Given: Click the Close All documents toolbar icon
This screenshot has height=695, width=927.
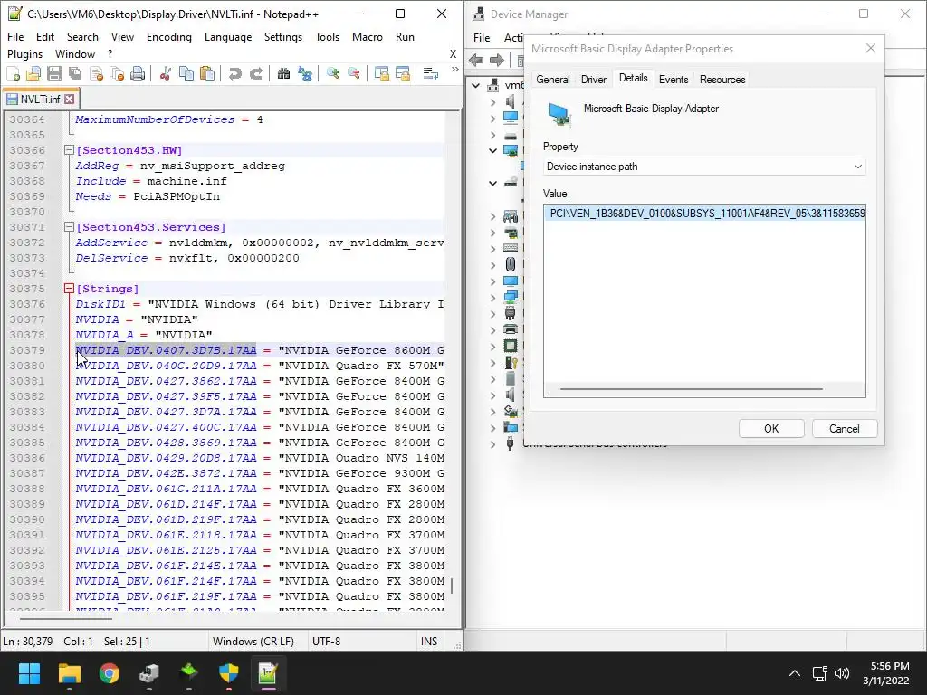Looking at the screenshot, I should (x=117, y=74).
